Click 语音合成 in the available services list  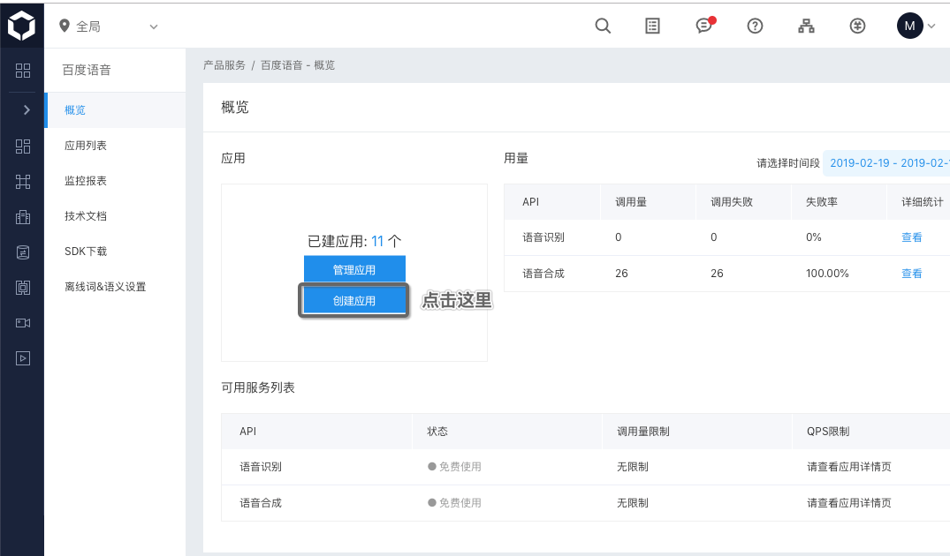(261, 503)
